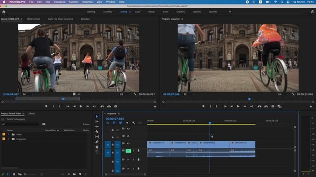Click the Apple menu logo
Viewport: 316px width, 177px height.
tap(4, 2)
